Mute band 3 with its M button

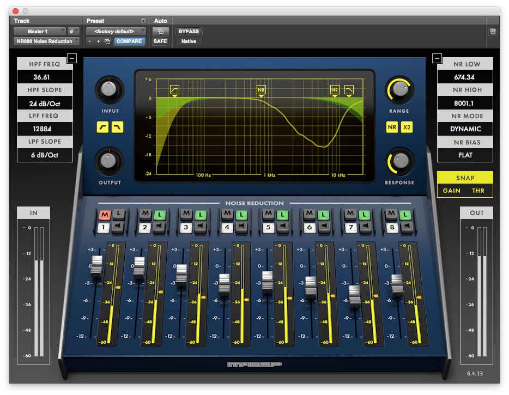click(x=186, y=214)
